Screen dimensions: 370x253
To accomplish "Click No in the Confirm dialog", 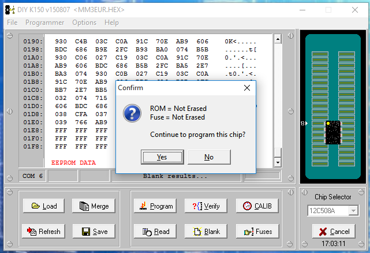I will (209, 157).
